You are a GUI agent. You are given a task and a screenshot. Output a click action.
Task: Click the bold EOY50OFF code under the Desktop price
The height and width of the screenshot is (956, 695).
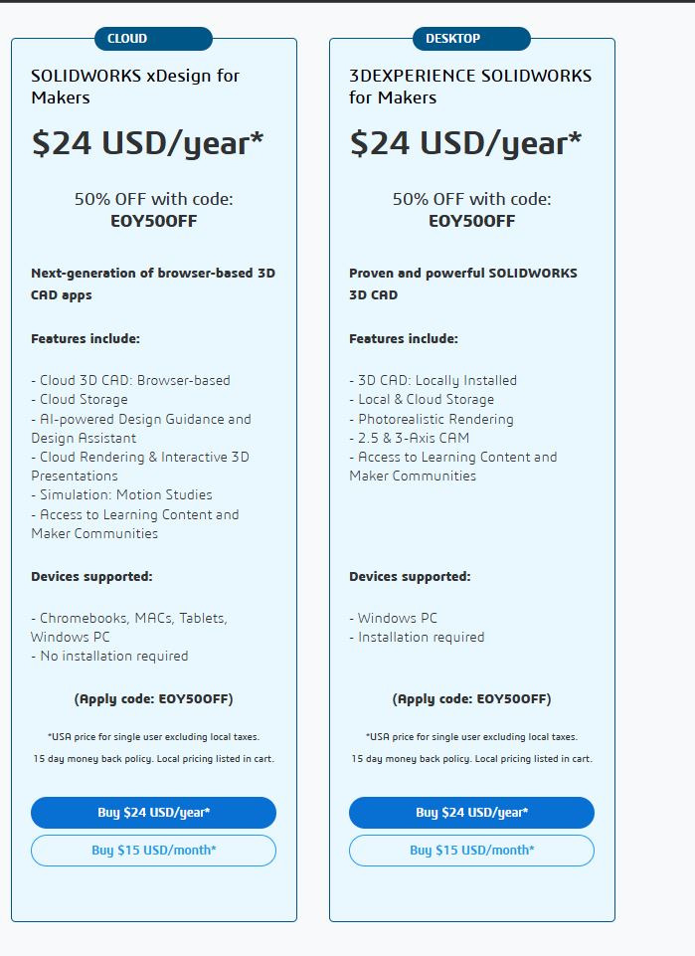(x=472, y=221)
